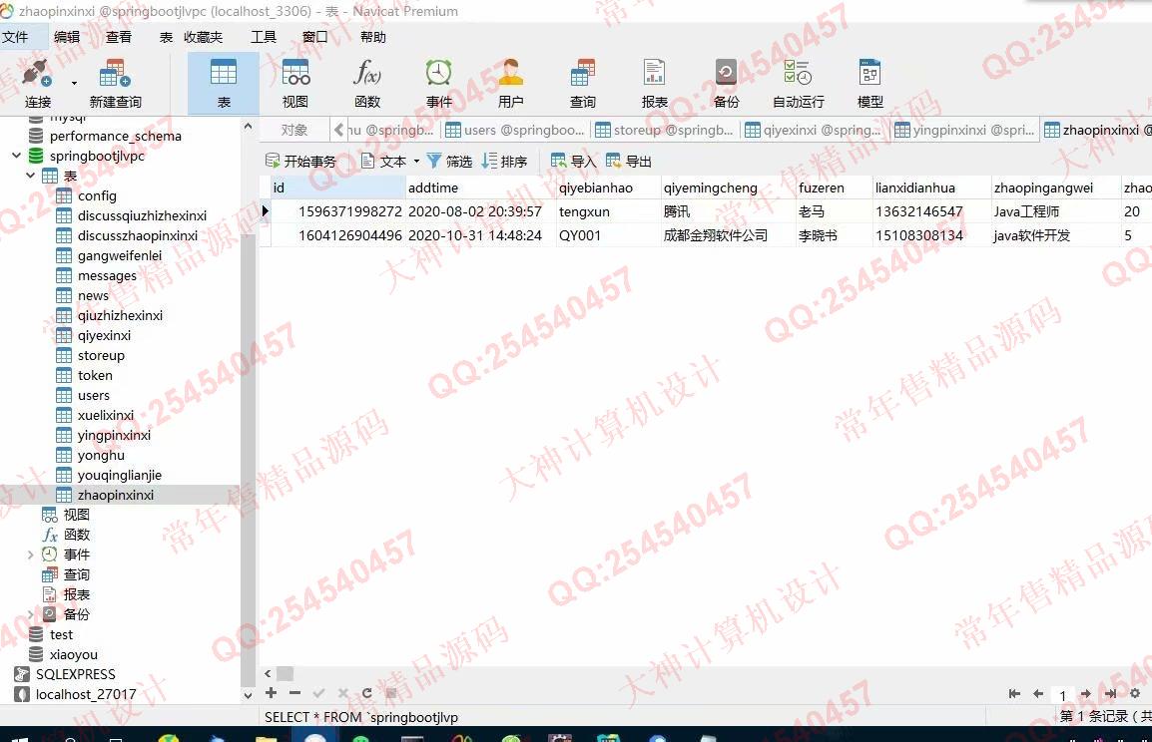Open the 连接 connection tool

[x=37, y=84]
